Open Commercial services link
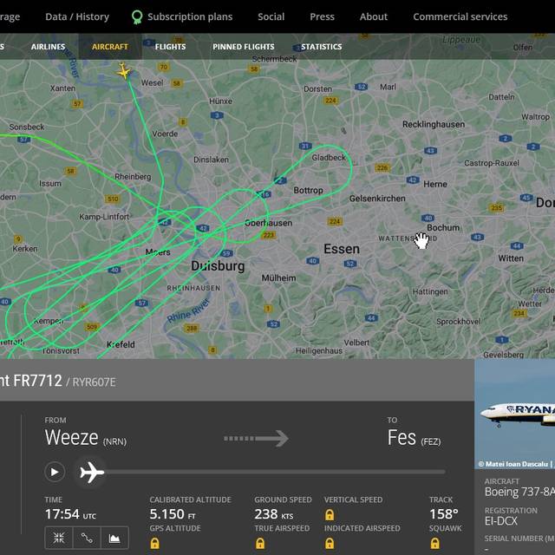The width and height of the screenshot is (555, 555). click(x=460, y=16)
